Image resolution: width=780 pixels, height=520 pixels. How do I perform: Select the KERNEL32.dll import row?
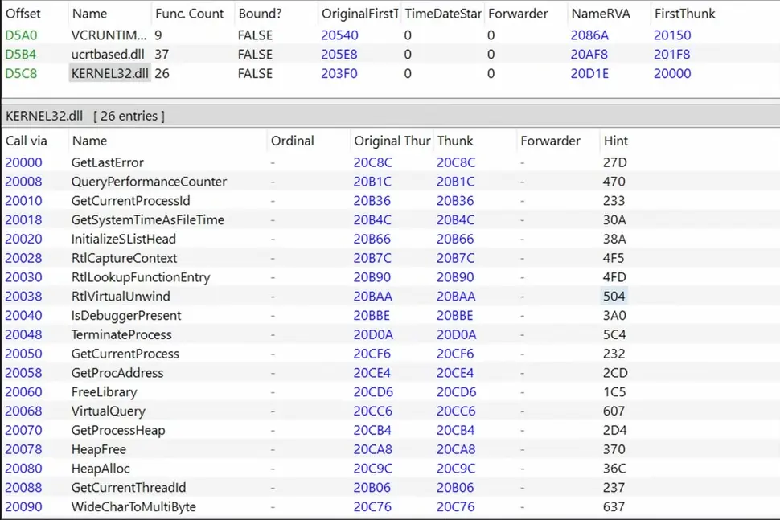click(x=109, y=74)
